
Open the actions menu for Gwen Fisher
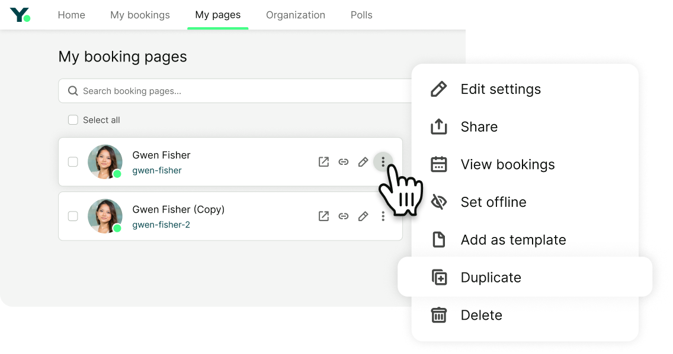coord(383,161)
